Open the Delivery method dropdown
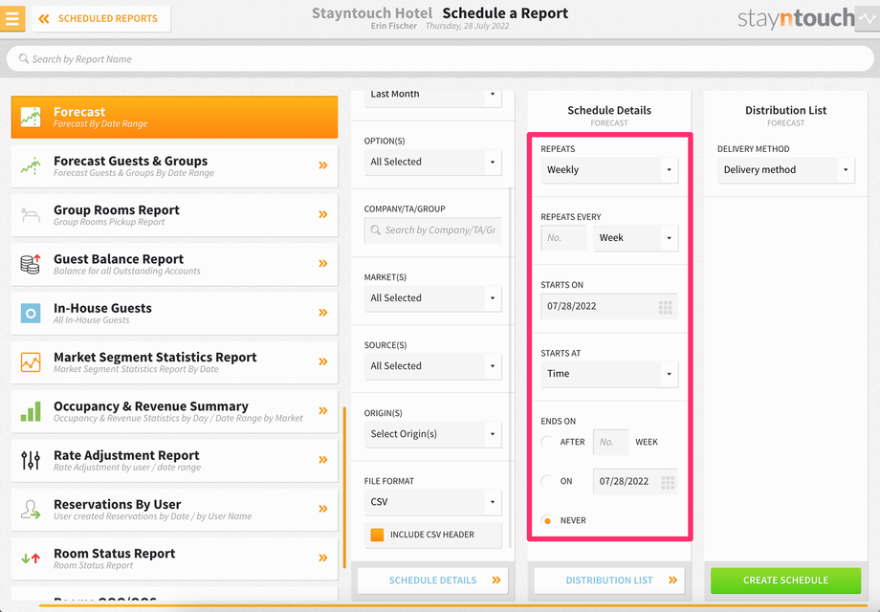The width and height of the screenshot is (880, 612). point(785,170)
